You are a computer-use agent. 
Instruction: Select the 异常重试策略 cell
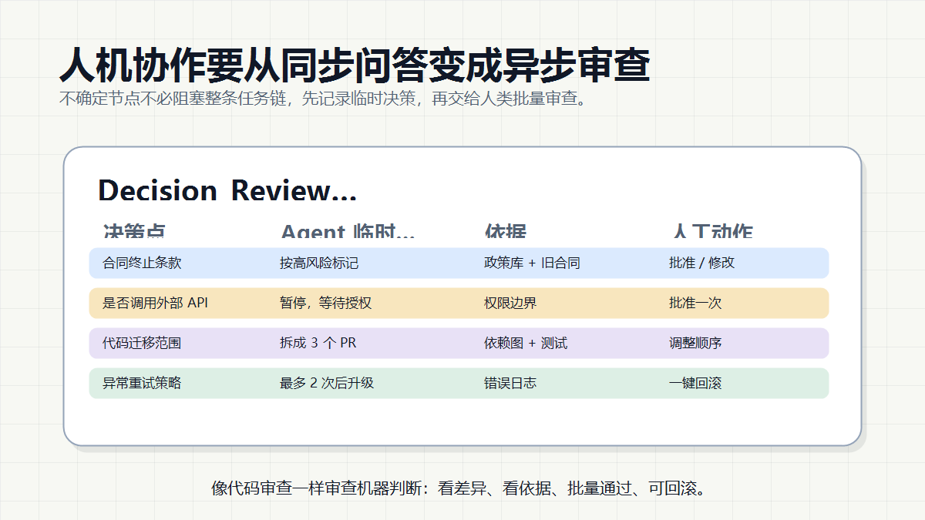(x=142, y=383)
